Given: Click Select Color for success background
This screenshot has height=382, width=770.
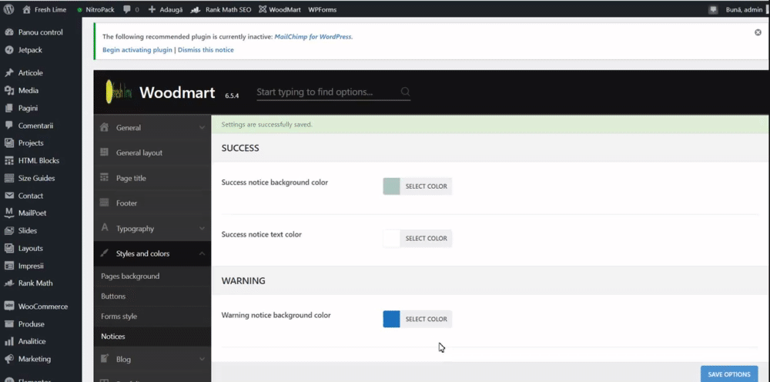Looking at the screenshot, I should point(427,186).
